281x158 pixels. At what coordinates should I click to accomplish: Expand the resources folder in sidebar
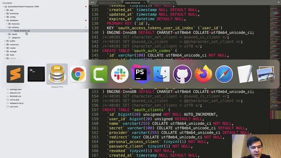click(5, 44)
